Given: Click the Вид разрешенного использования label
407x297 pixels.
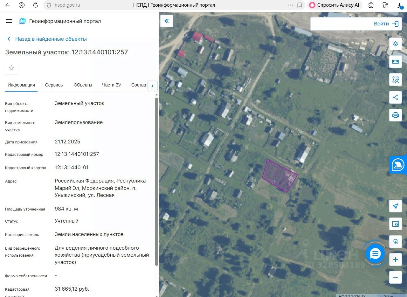Looking at the screenshot, I should tap(23, 252).
